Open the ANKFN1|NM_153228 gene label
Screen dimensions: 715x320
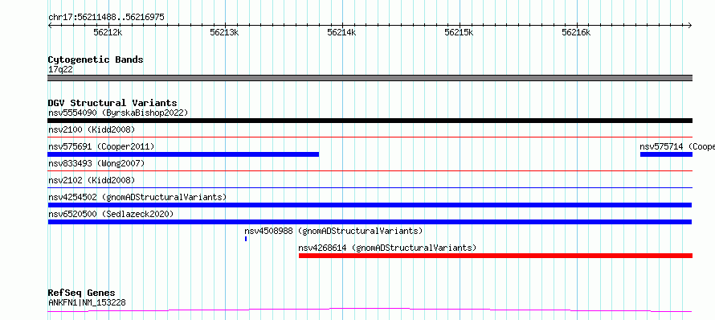(87, 302)
